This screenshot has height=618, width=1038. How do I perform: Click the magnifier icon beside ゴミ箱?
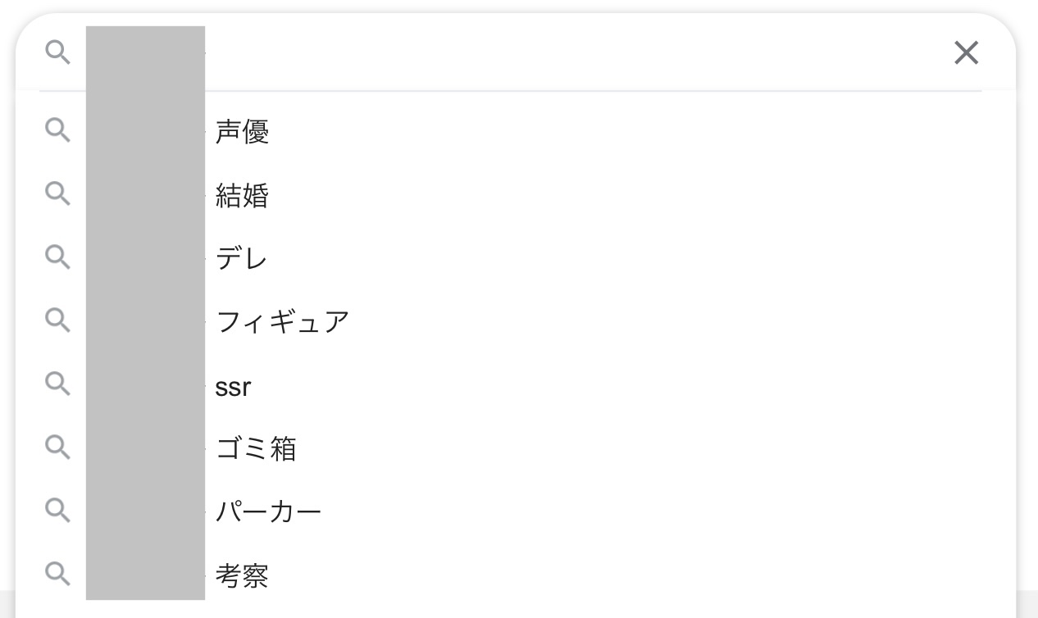[x=57, y=447]
